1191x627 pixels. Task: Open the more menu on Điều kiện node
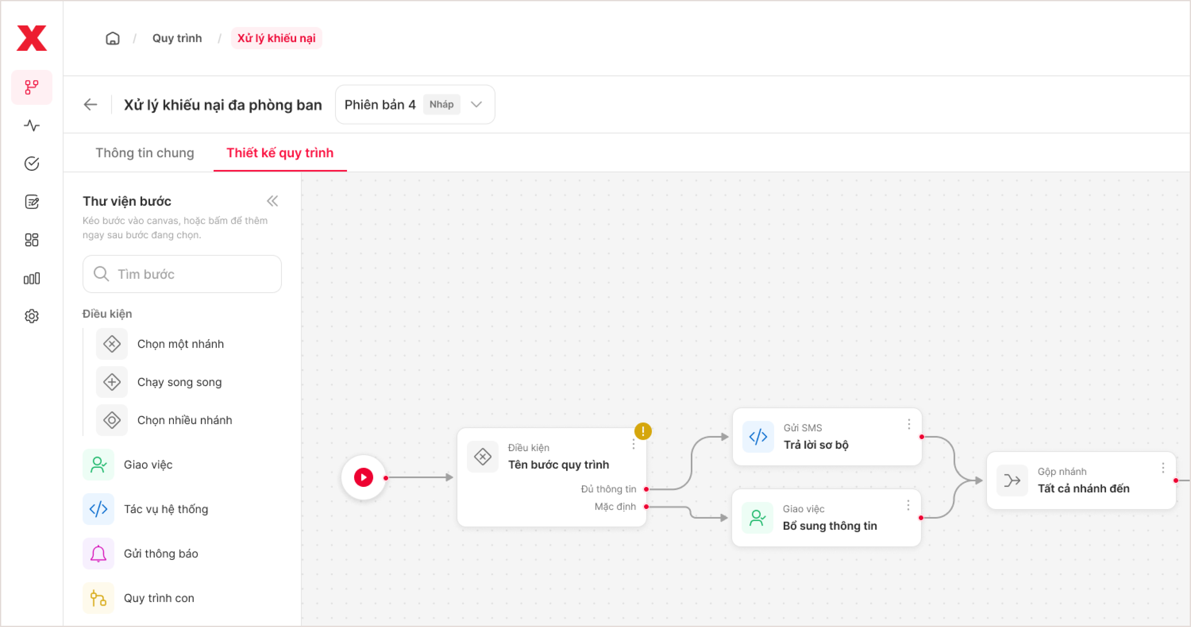tap(633, 444)
